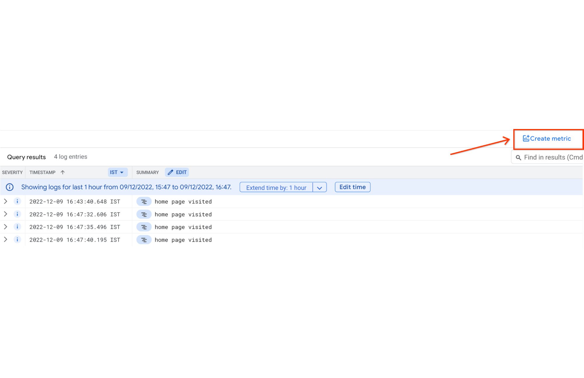Click 'home page visited' in 16:47:35.496 row
Viewport: 584px width, 378px height.
click(x=183, y=227)
